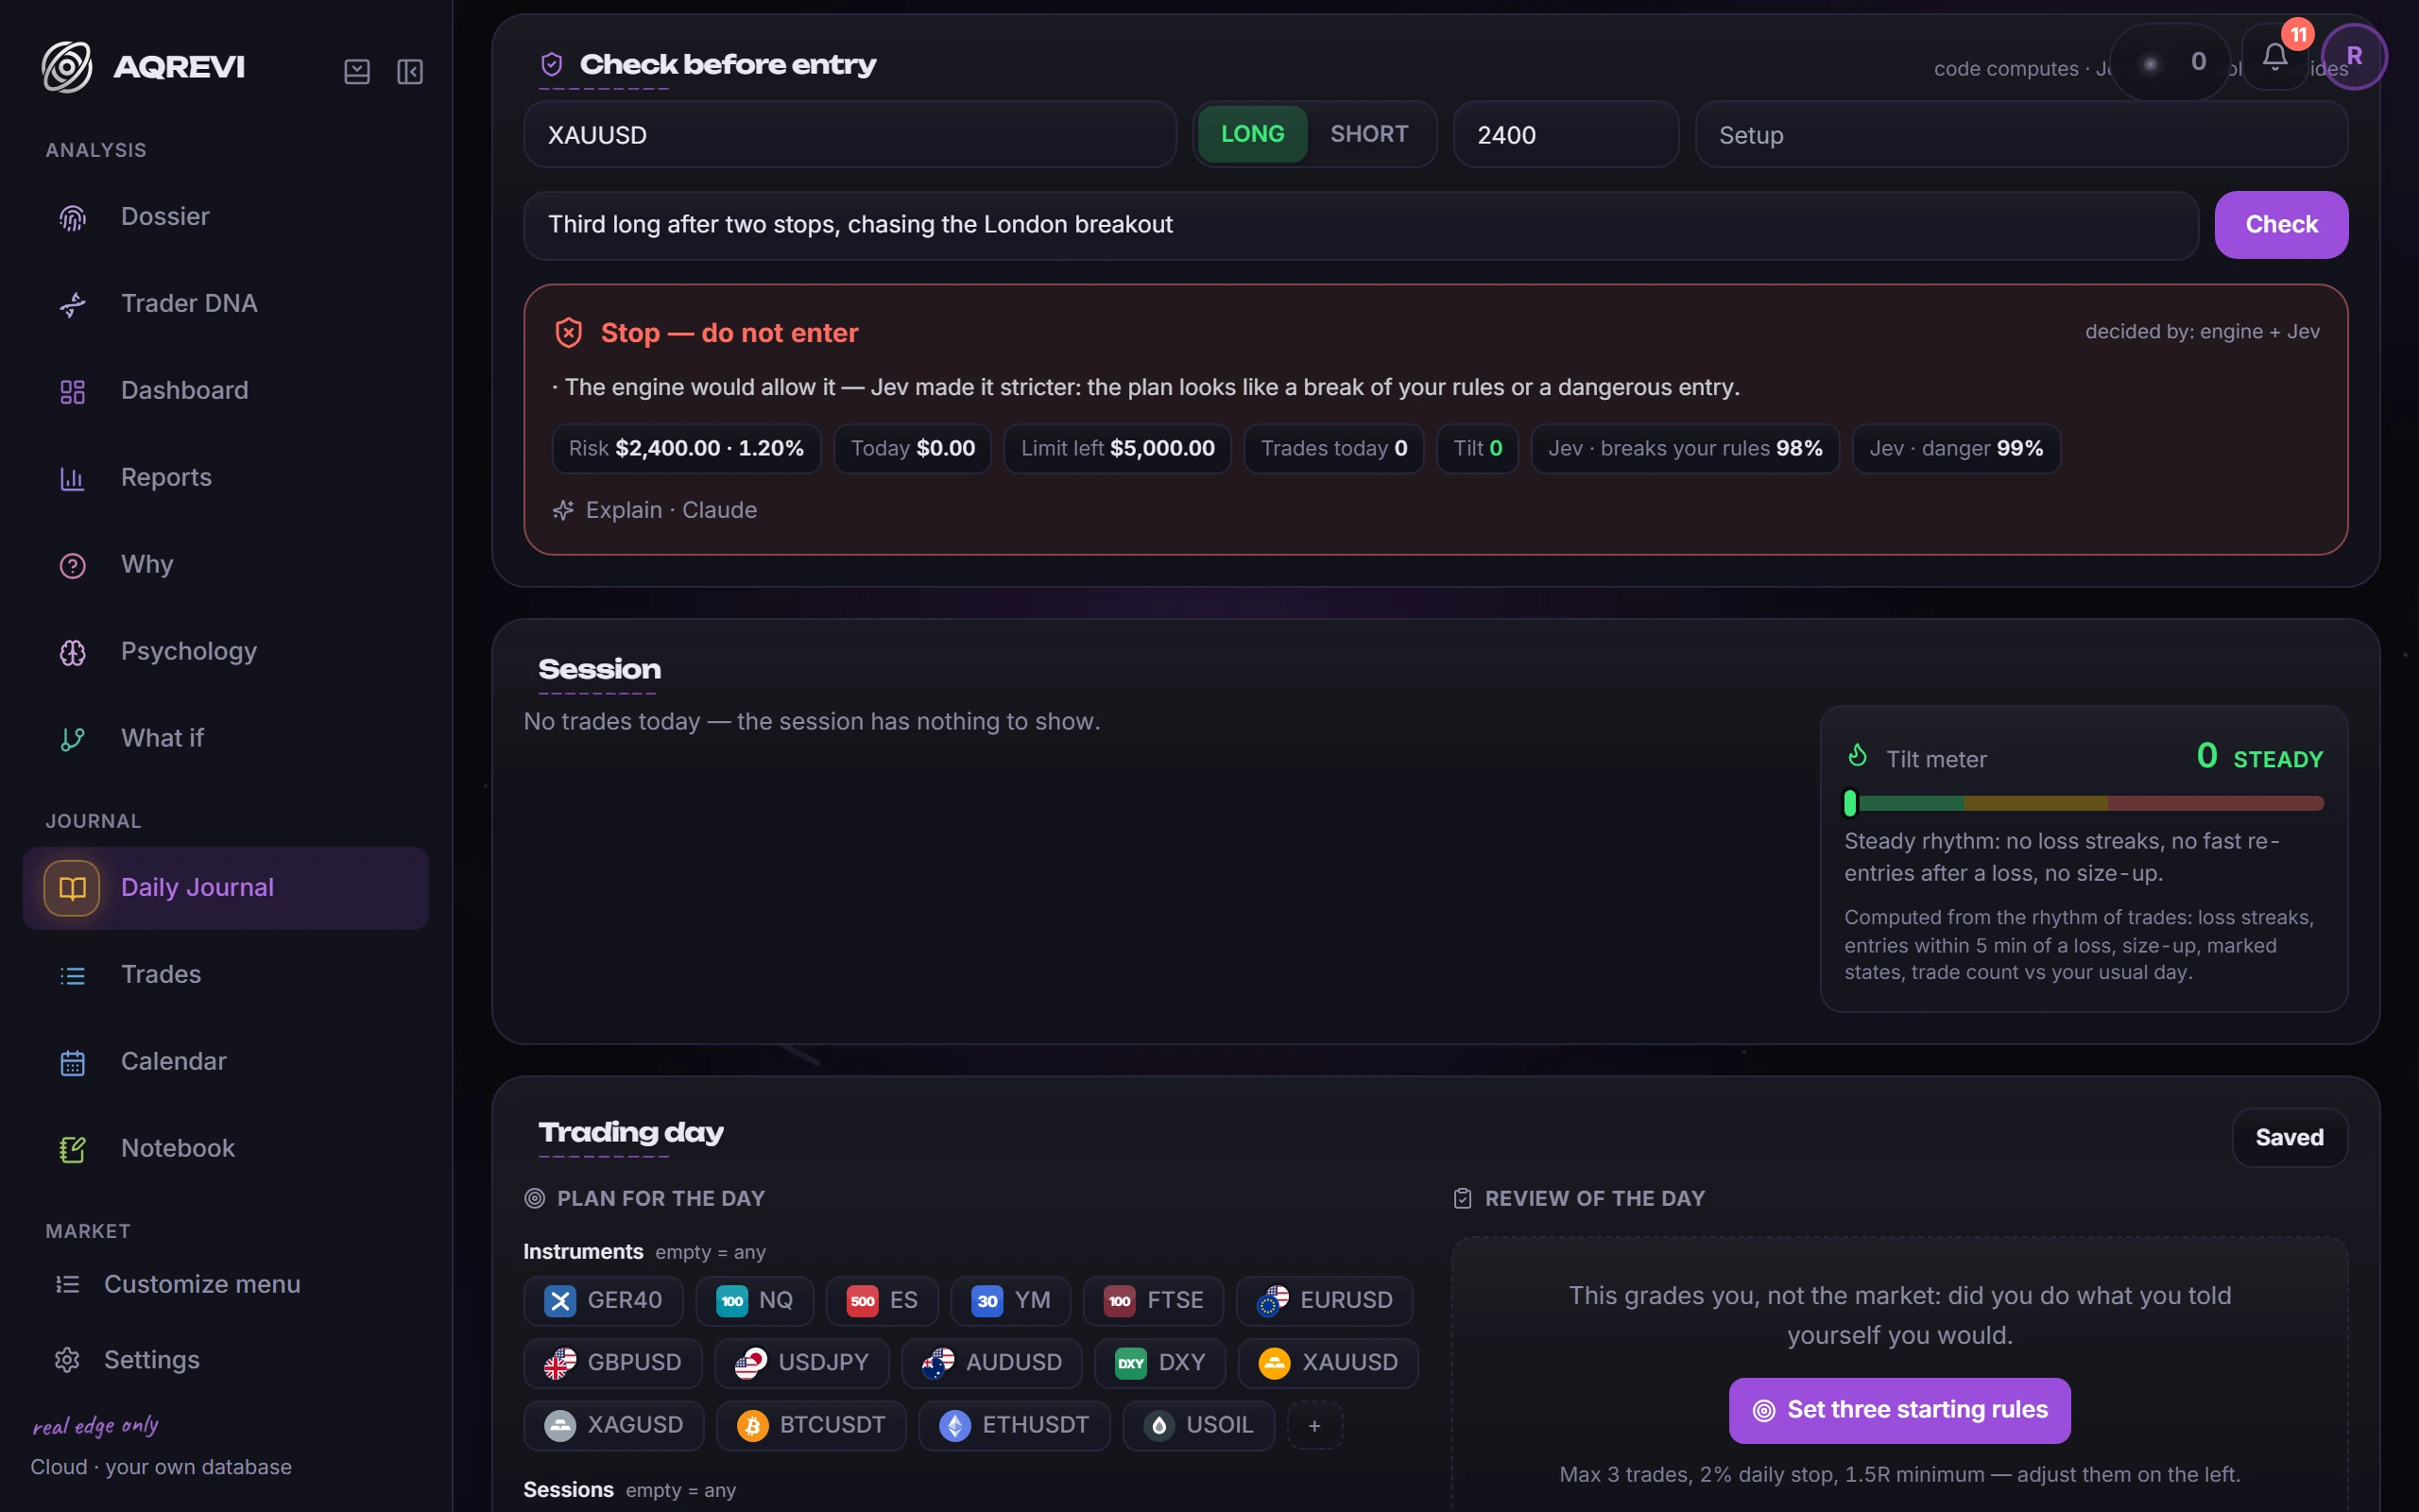
Task: Open the Psychology brain icon
Action: click(73, 652)
